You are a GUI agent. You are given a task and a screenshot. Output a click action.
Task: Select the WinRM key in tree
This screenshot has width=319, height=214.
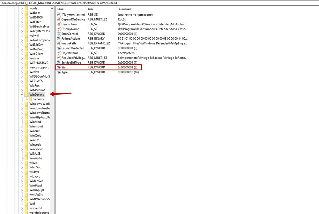(34, 140)
